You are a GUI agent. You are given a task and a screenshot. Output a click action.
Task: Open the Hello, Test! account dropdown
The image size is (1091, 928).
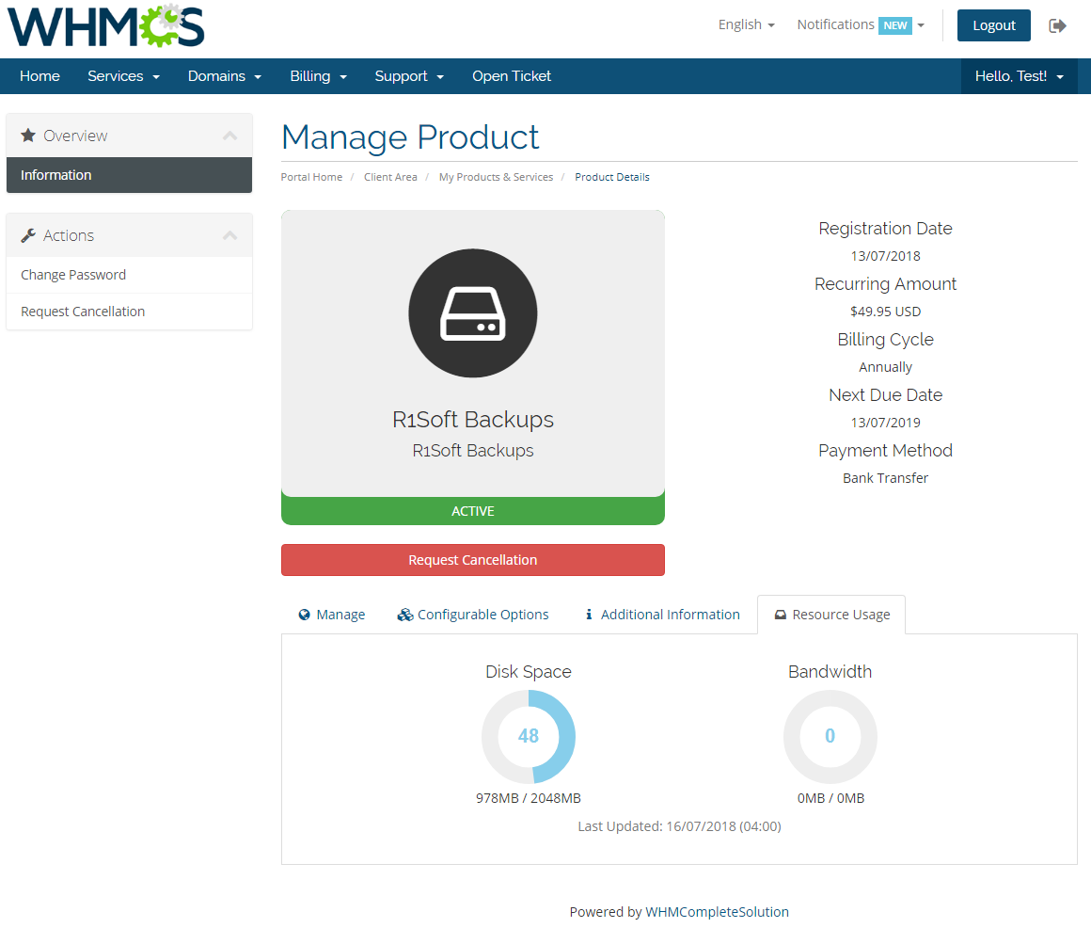click(1019, 76)
